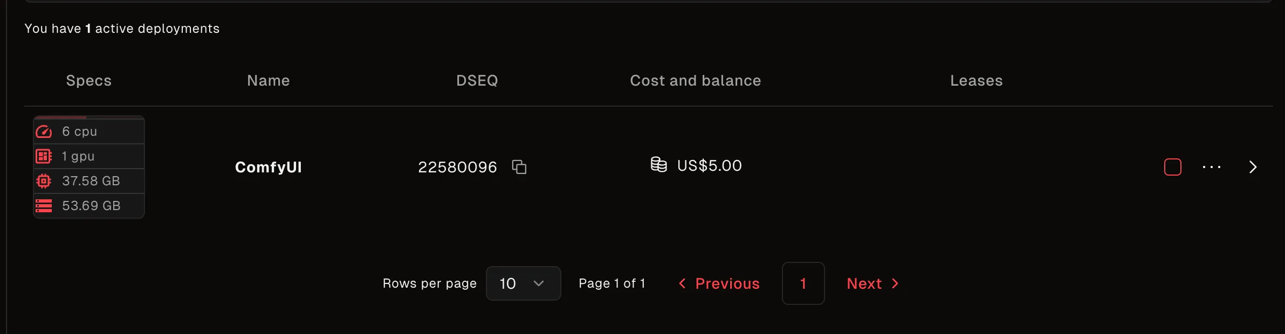The width and height of the screenshot is (1285, 334).
Task: Click the memory chip icon
Action: (44, 181)
